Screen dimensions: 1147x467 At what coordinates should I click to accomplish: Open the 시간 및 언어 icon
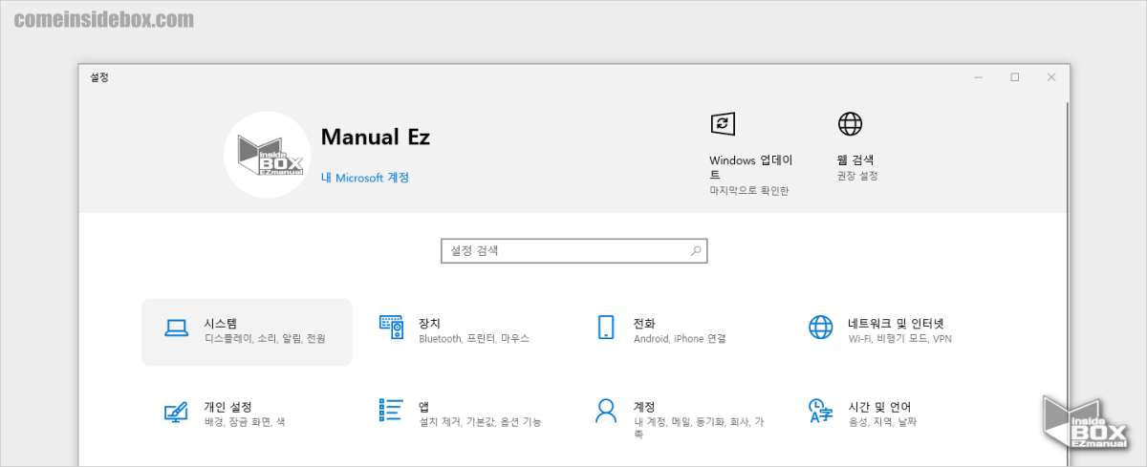[820, 412]
